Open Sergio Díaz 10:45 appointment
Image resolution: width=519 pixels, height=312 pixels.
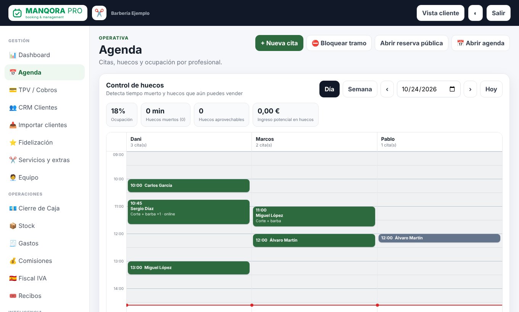click(189, 212)
